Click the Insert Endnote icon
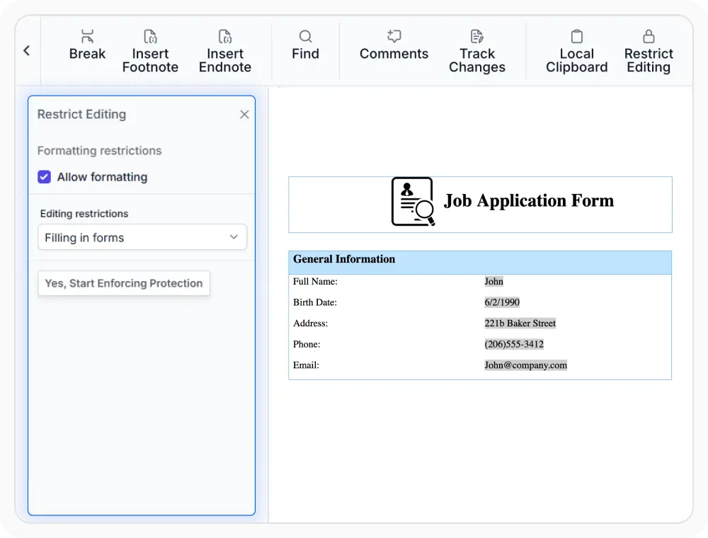 (225, 37)
